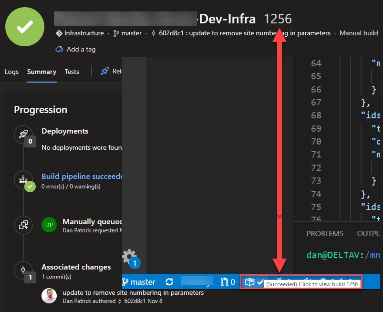Open the OUTPUT panel tab
Viewport: 383px width, 312px height.
[369, 234]
